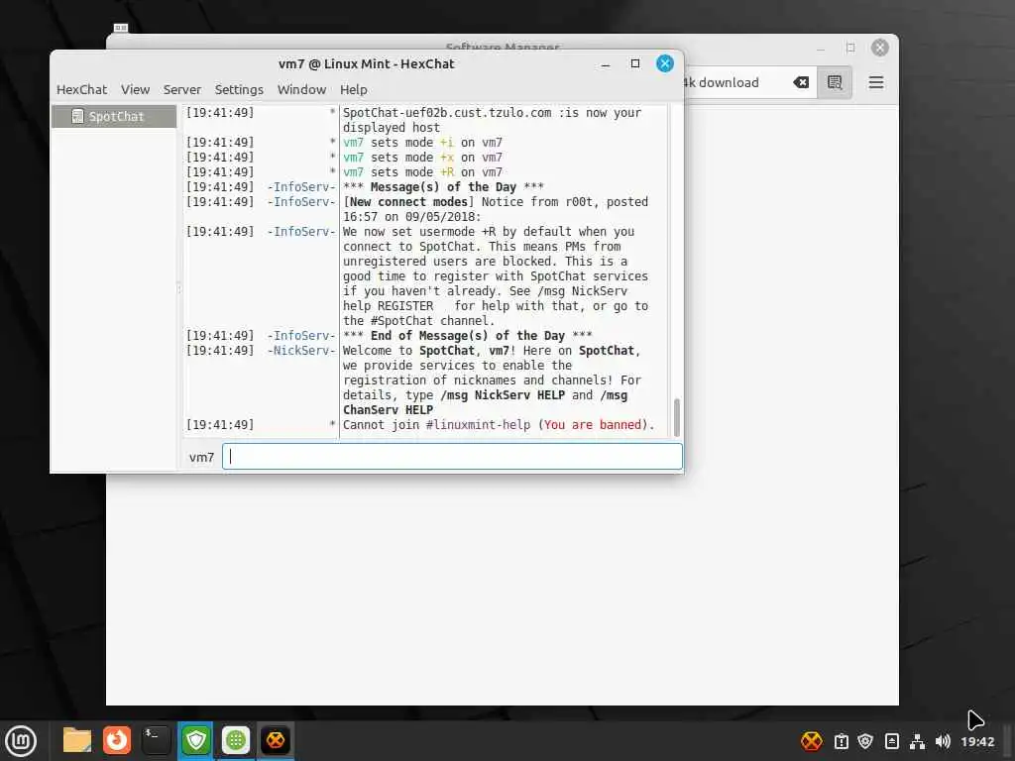Open the Server menu
Viewport: 1015px width, 761px height.
(182, 89)
